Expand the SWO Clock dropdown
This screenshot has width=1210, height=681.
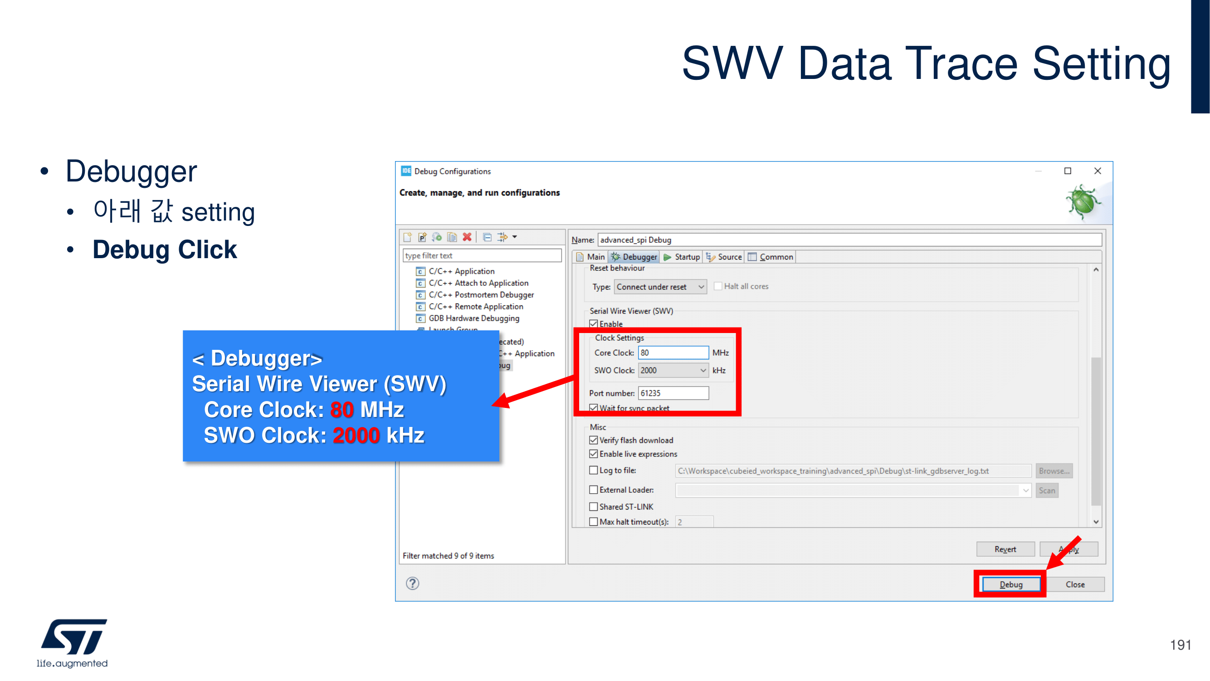pyautogui.click(x=703, y=370)
